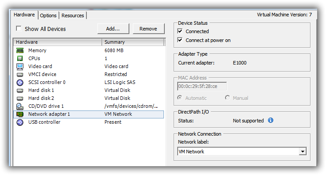326x175 pixels.
Task: Click the LSI Logic SAS summary
Action: pyautogui.click(x=120, y=82)
